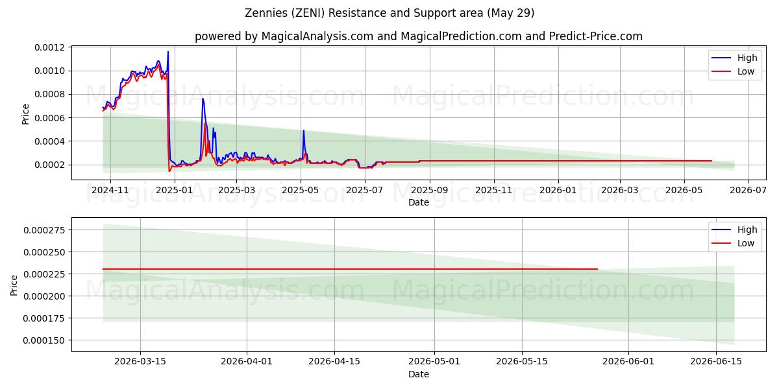The width and height of the screenshot is (779, 389).
Task: Click the subtitle 'powered by MagicalAnalysis.com...'
Action: click(x=419, y=36)
